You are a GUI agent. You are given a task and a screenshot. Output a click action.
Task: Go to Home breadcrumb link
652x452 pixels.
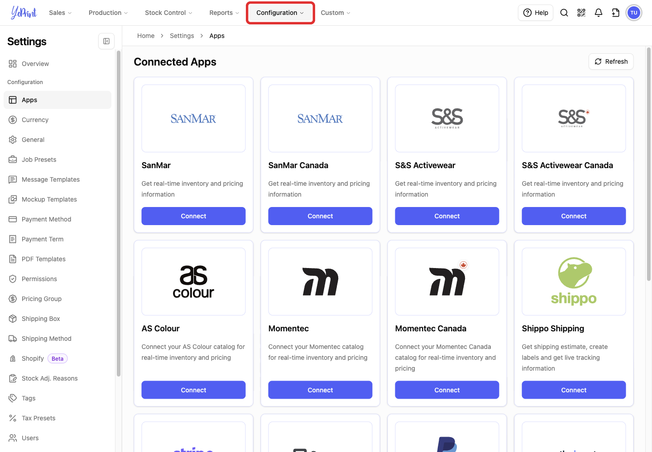pos(146,36)
